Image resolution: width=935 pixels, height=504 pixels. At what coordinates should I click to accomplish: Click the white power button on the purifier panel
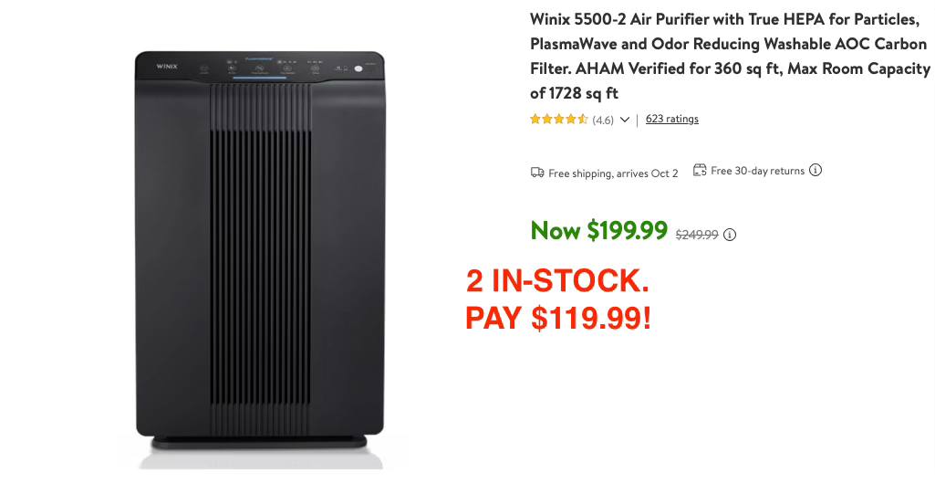pyautogui.click(x=358, y=68)
